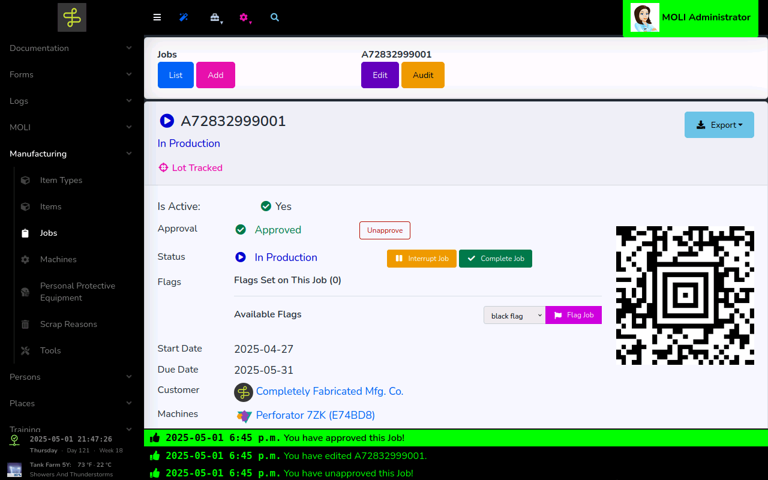Click the MOLI Administrator avatar

[645, 18]
